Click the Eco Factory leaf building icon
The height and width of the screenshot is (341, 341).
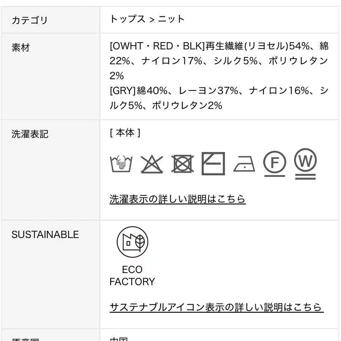(132, 242)
